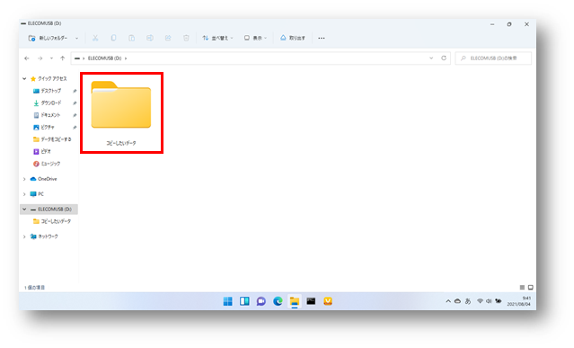Viewport: 574px width, 348px height.
Task: Click the Paste clipboard icon
Action: pyautogui.click(x=131, y=38)
